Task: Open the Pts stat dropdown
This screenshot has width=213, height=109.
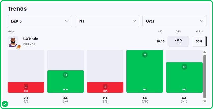Action: (x=107, y=21)
